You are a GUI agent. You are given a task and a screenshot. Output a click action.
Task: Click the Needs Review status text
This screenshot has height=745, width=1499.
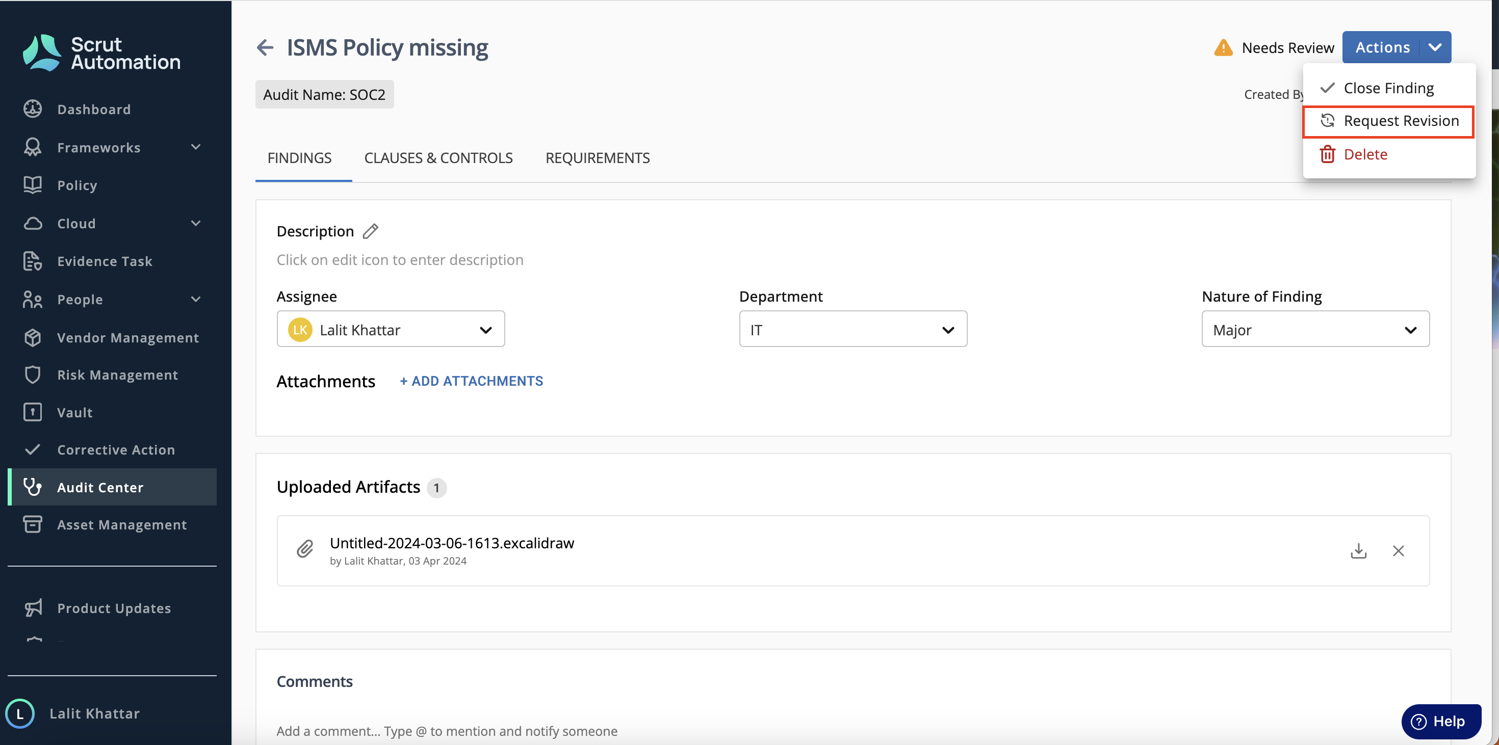[x=1288, y=48]
